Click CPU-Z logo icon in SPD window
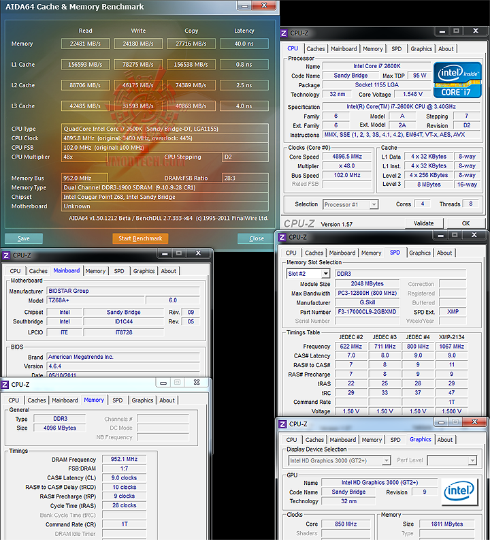This screenshot has width=490, height=540. [282, 237]
